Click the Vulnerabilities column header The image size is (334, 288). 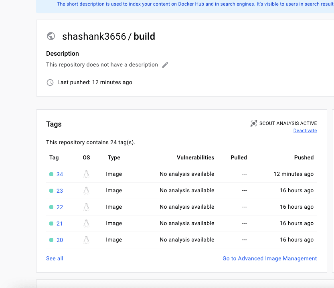coord(195,157)
